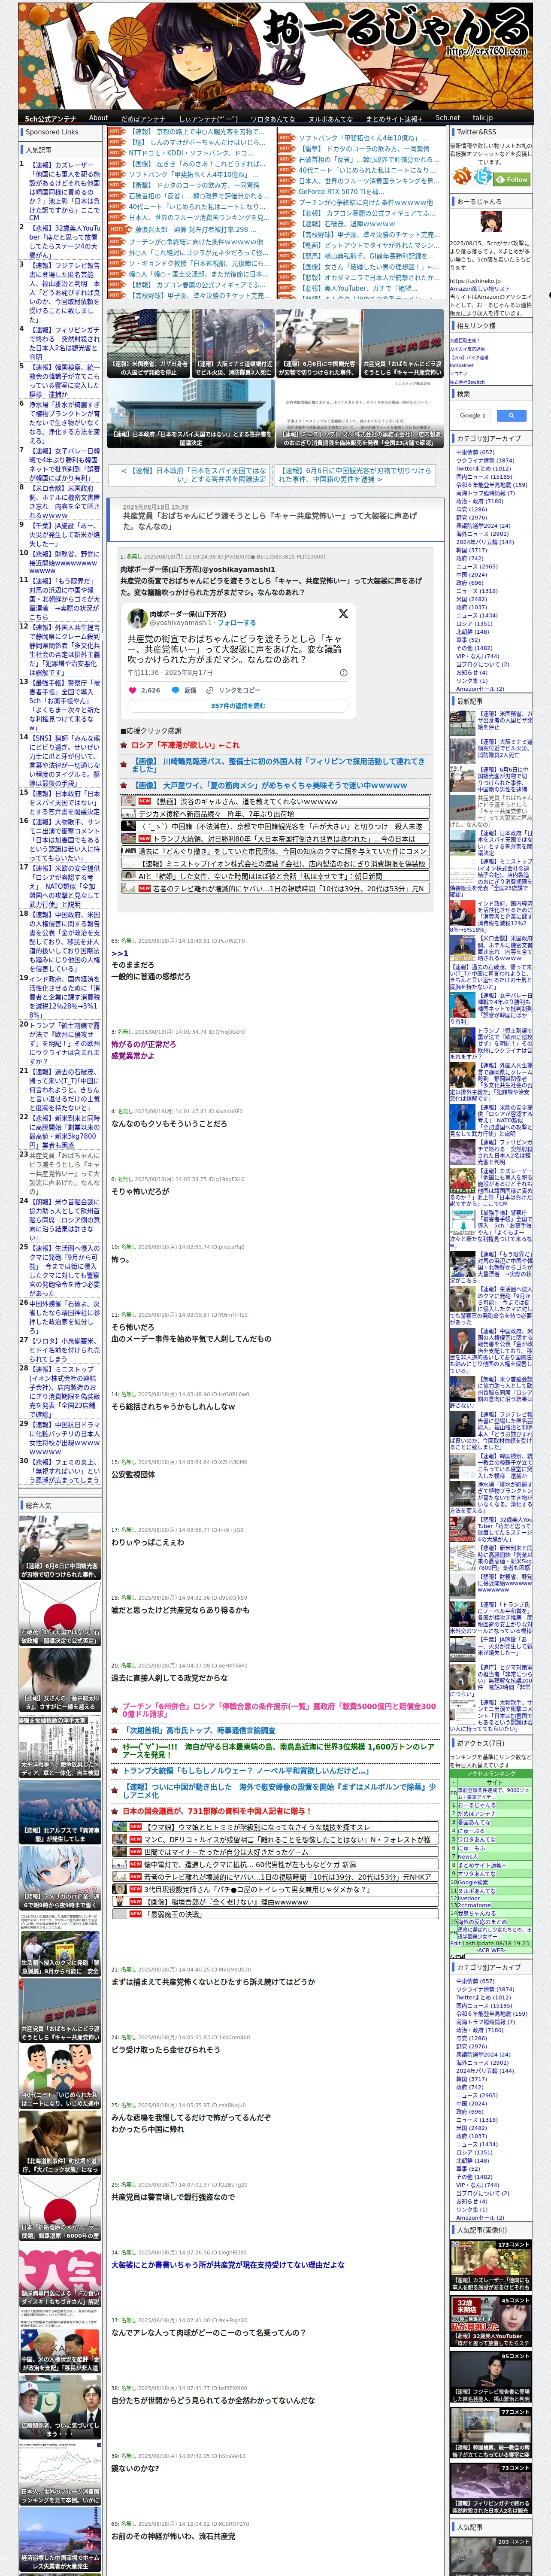The width and height of the screenshot is (551, 2576).
Task: Click フォローする beside tweet author name
Action: 236,622
